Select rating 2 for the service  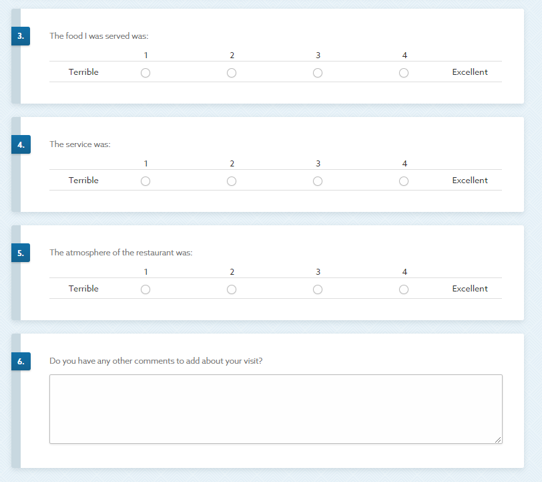(232, 181)
